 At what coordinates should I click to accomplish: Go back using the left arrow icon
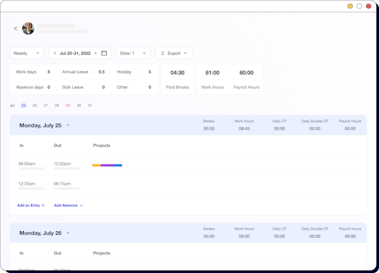pos(16,29)
